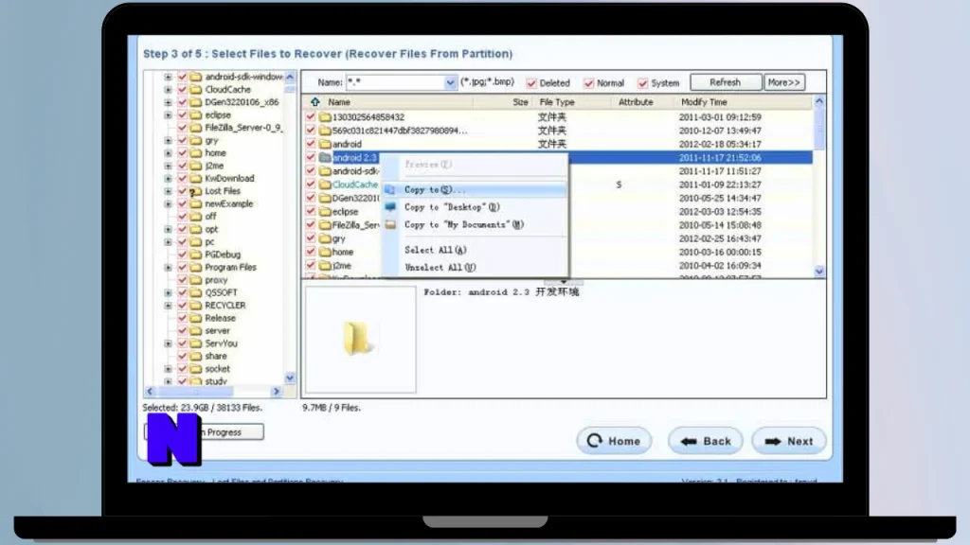970x545 pixels.
Task: Click the Next button's right arrow icon
Action: pos(773,441)
